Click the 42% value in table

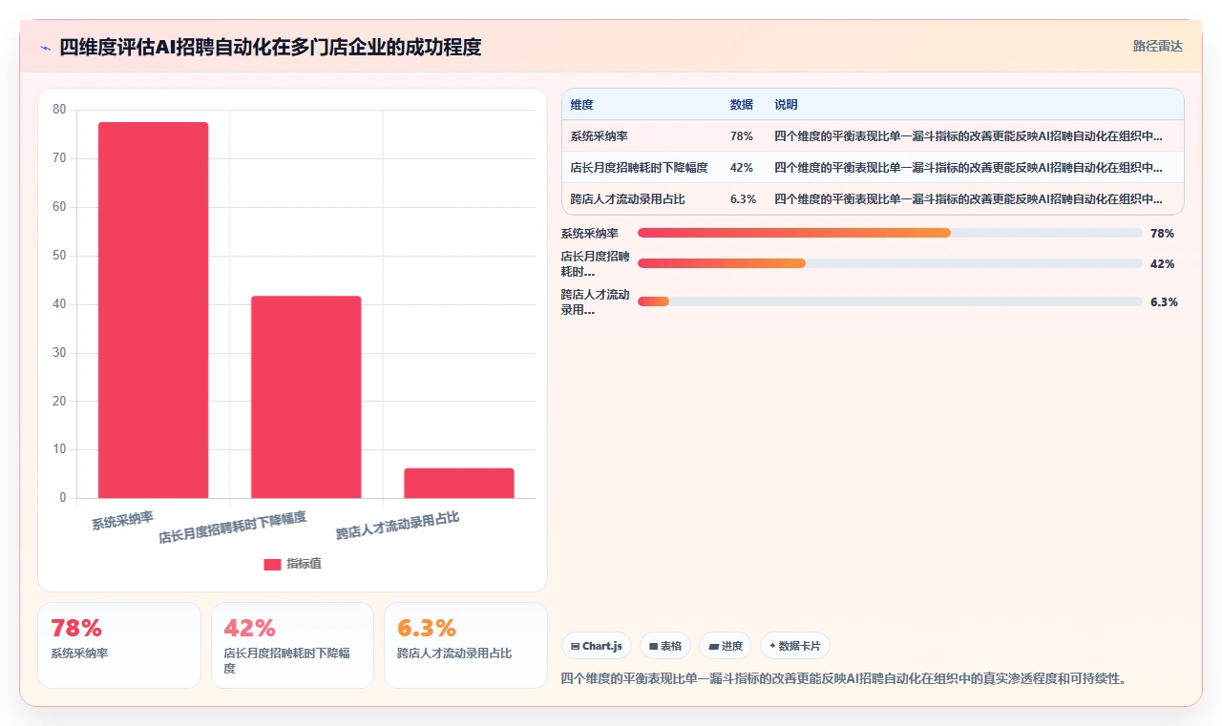click(x=741, y=168)
